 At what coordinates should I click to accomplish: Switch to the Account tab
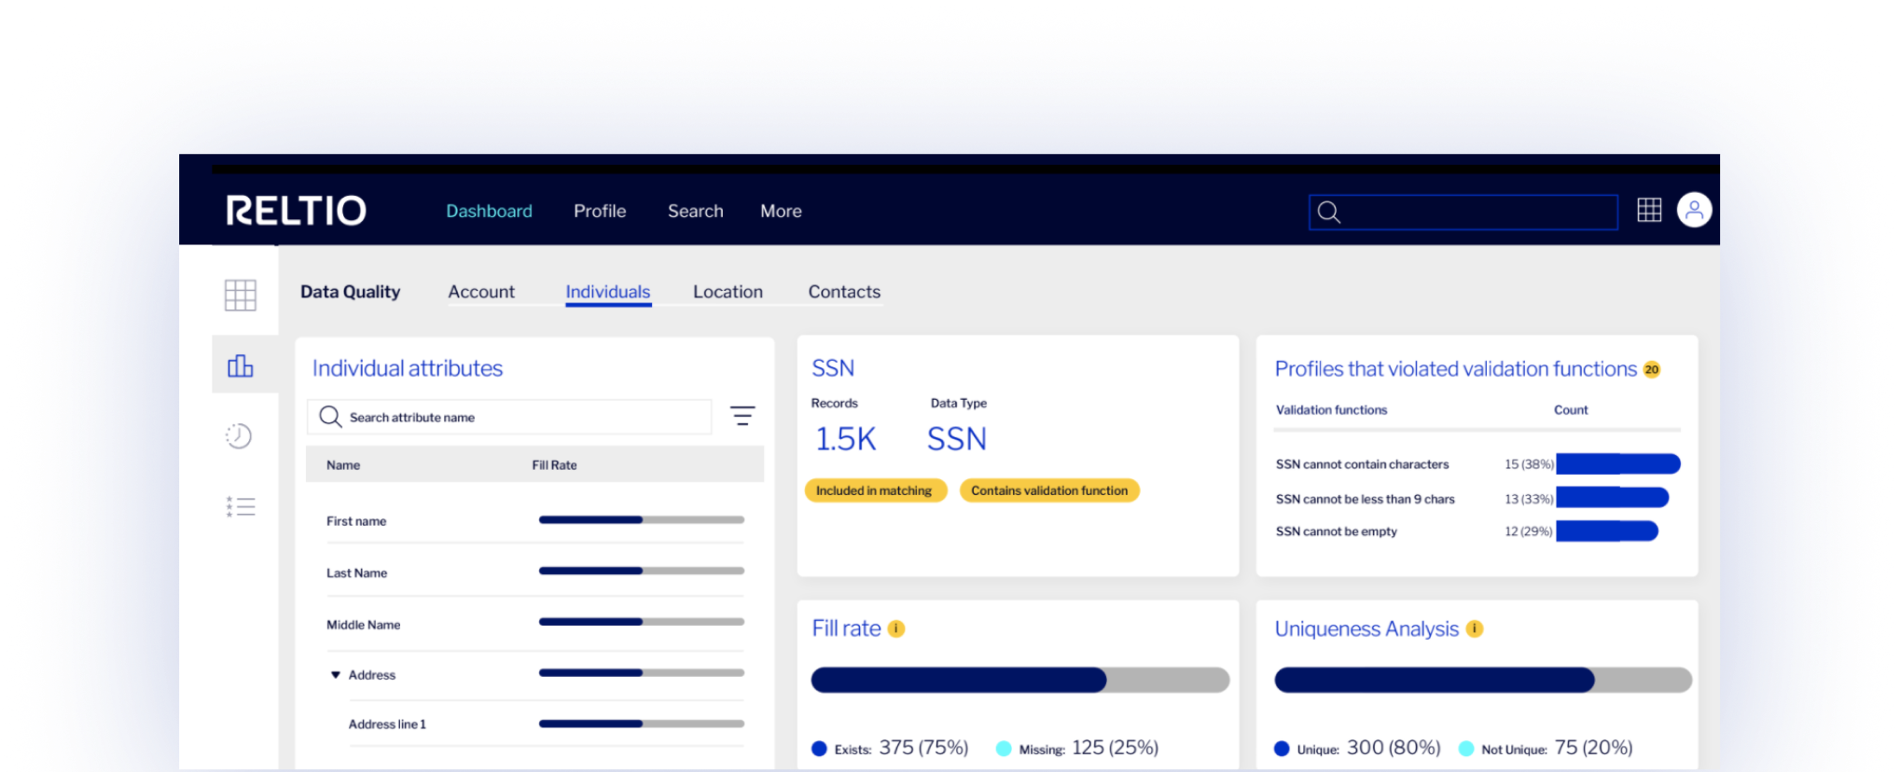point(480,292)
